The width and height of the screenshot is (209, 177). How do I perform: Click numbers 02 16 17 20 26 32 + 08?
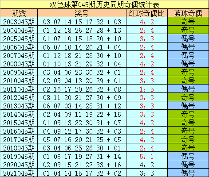tap(82, 89)
